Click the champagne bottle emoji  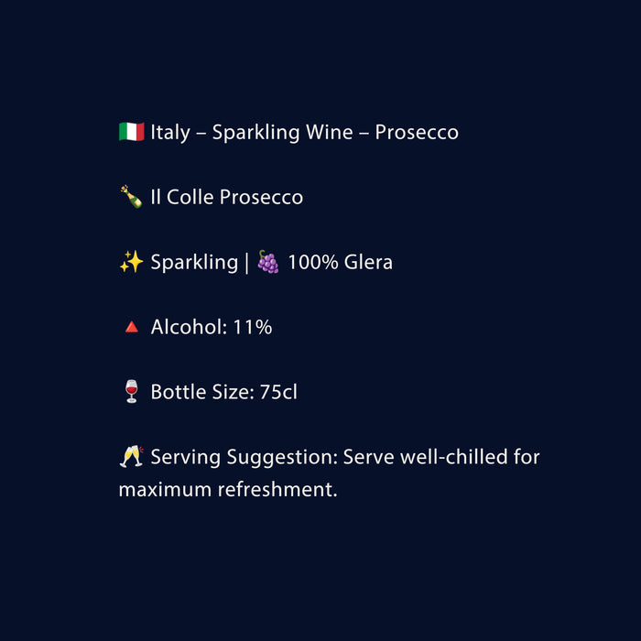tap(131, 197)
